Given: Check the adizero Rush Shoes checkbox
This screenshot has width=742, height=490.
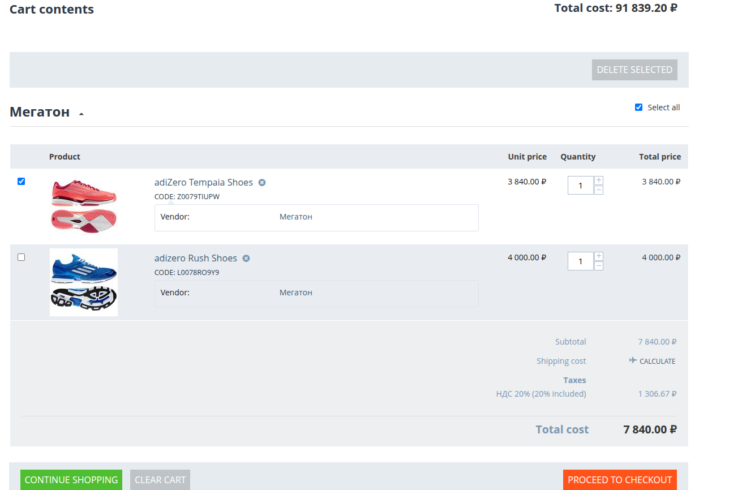Looking at the screenshot, I should tap(22, 257).
